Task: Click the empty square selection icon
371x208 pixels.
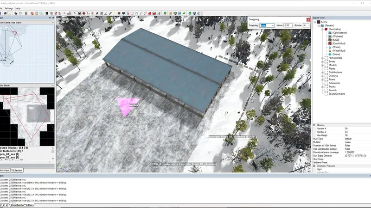Action: (x=132, y=13)
